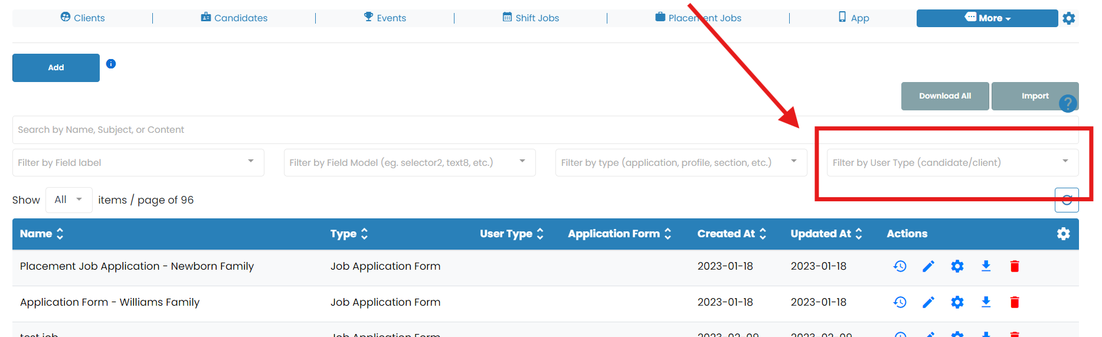Change the Show items per page selector
This screenshot has width=1102, height=337.
click(x=68, y=200)
